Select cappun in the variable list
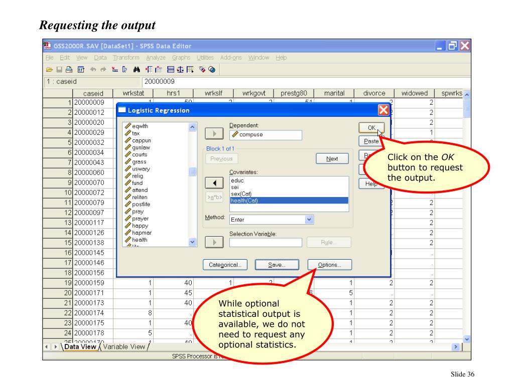 pyautogui.click(x=141, y=140)
